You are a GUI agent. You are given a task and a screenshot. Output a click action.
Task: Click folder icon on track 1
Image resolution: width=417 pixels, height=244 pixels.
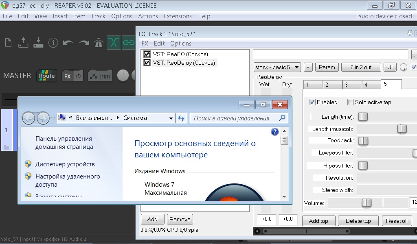[x=7, y=147]
